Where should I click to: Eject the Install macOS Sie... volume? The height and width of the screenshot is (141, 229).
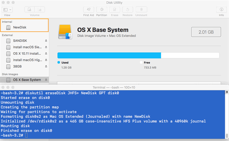(x=46, y=47)
